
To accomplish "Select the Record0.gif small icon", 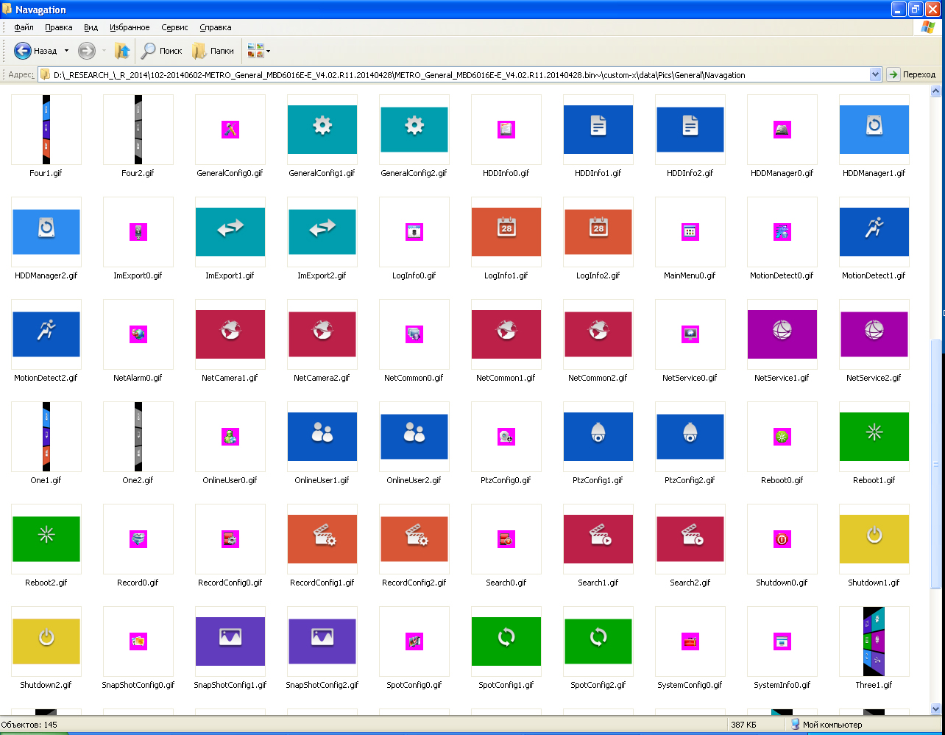I will tap(138, 539).
